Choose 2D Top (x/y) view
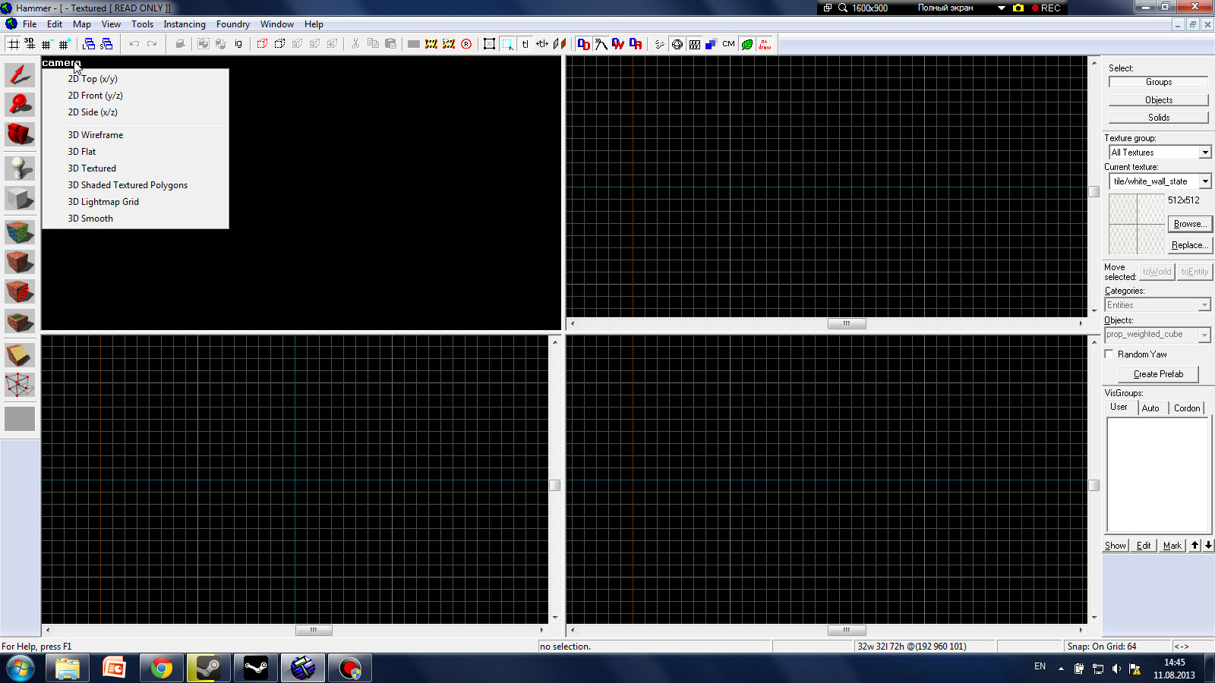The height and width of the screenshot is (683, 1215). click(x=135, y=79)
